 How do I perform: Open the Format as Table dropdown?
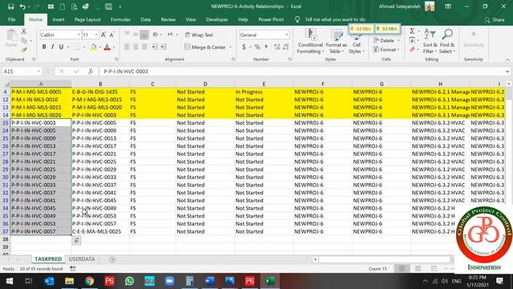[x=336, y=41]
